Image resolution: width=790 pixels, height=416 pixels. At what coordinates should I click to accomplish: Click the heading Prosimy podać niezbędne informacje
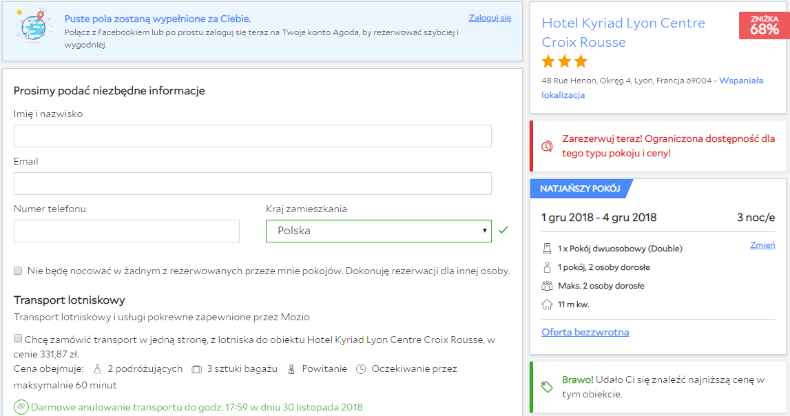(110, 91)
